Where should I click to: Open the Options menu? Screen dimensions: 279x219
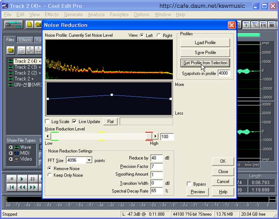141,14
